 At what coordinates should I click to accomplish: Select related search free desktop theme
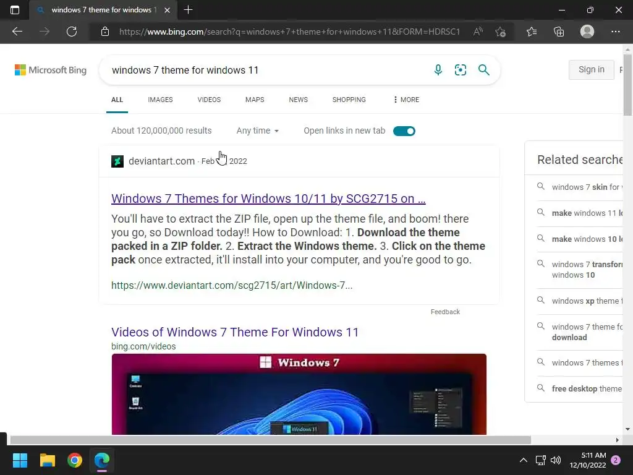(x=580, y=388)
